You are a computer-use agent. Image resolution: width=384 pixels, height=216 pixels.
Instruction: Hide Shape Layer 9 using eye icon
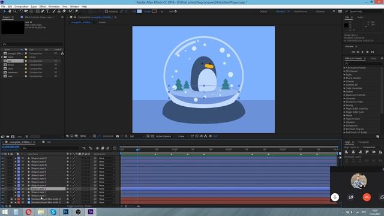2,169
